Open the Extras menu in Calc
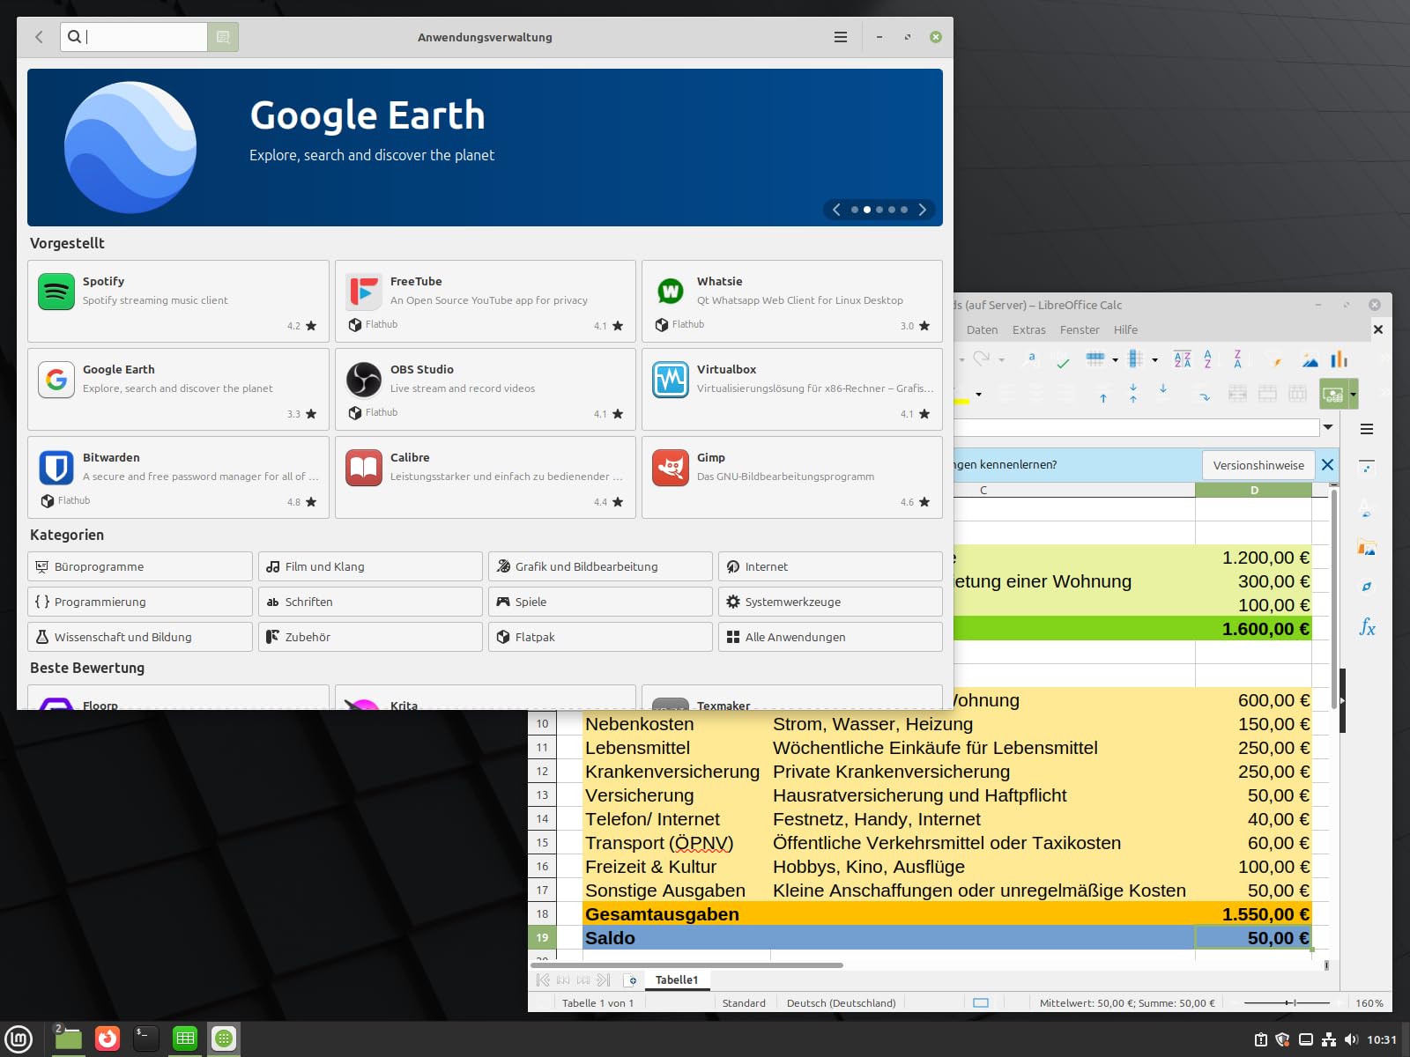 point(1028,330)
